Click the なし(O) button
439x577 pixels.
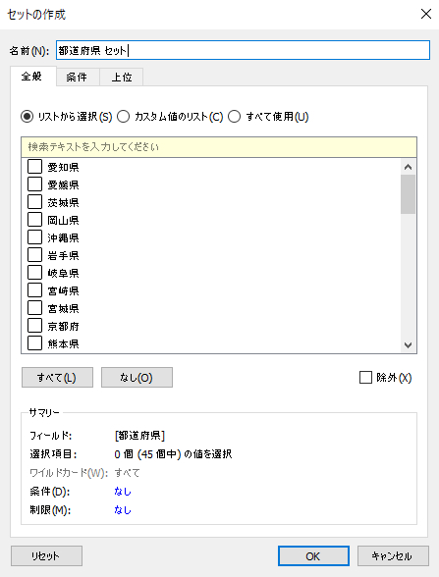[x=137, y=377]
